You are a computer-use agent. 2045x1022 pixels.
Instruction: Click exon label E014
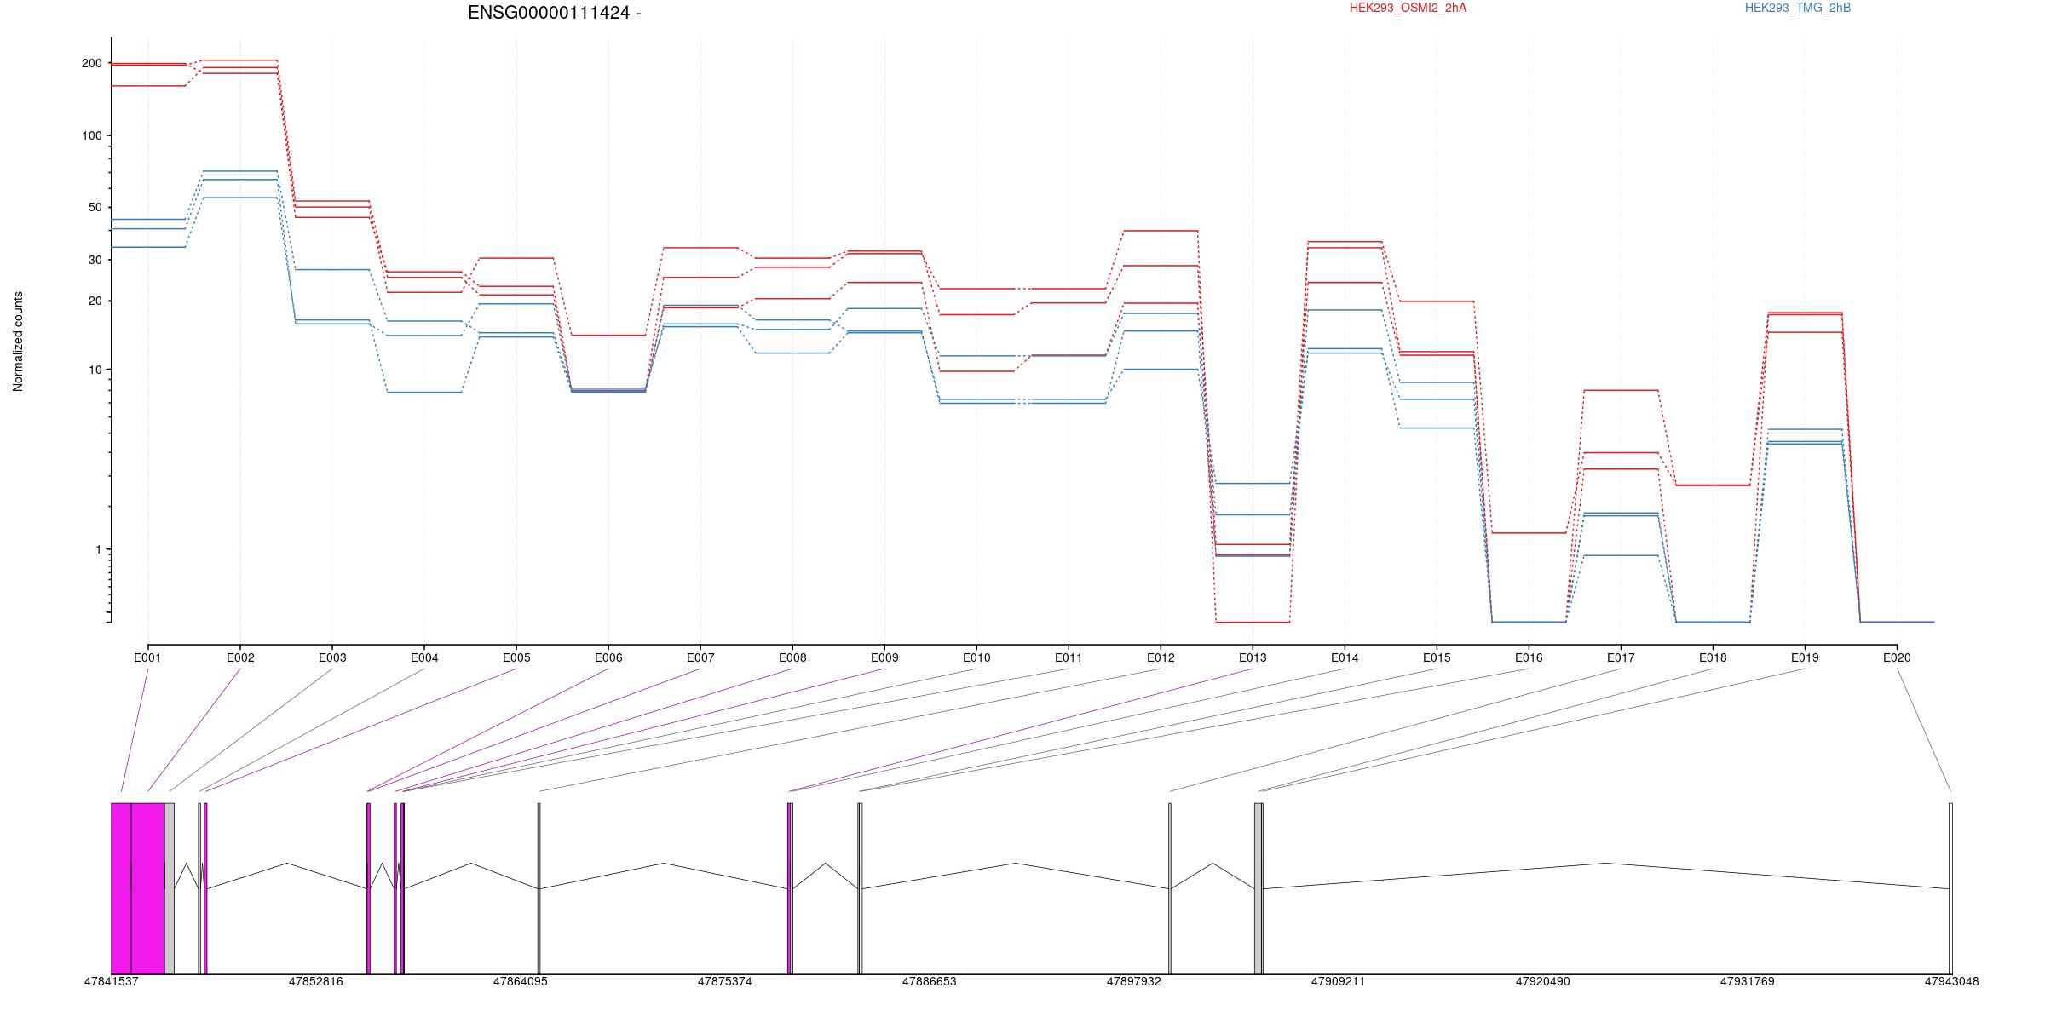click(1345, 657)
